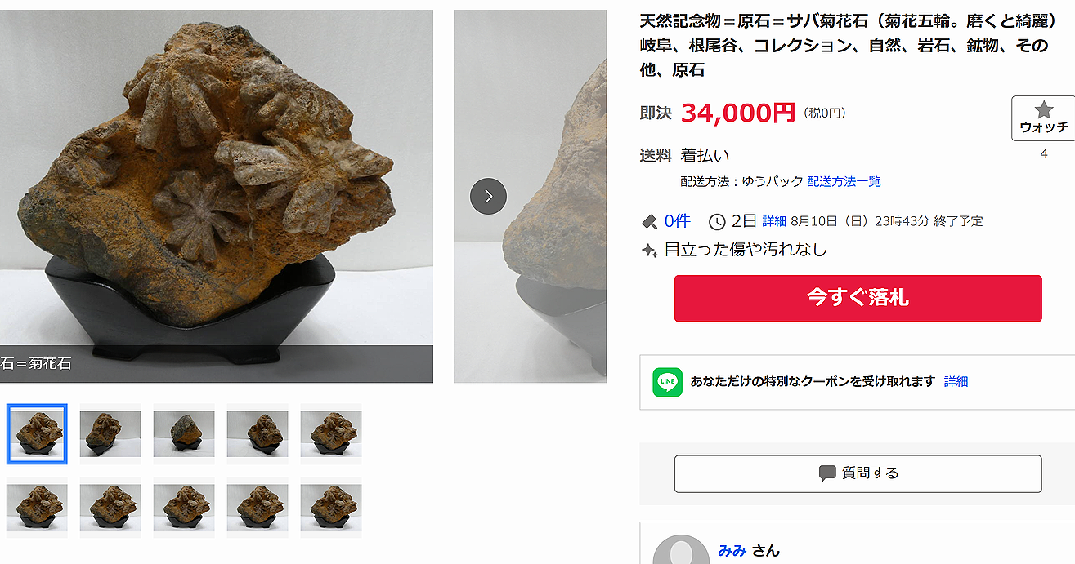
Task: Open seller みみ profile link
Action: 732,550
